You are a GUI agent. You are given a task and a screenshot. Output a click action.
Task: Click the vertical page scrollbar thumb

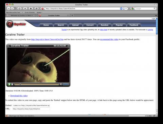click(157, 26)
